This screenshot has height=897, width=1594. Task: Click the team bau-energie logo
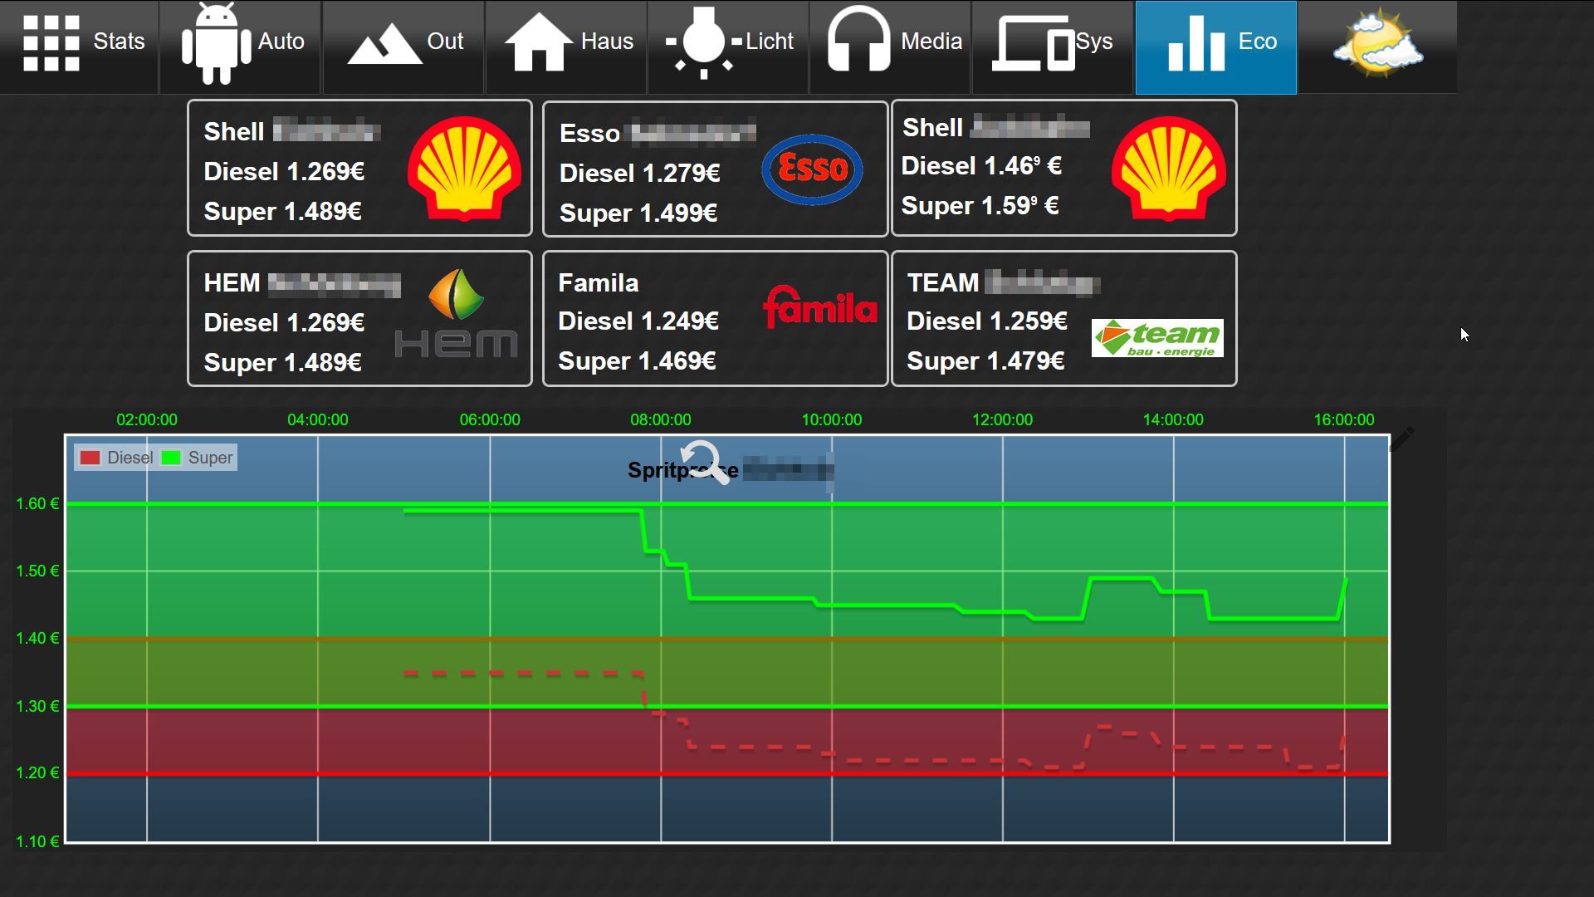click(1157, 338)
